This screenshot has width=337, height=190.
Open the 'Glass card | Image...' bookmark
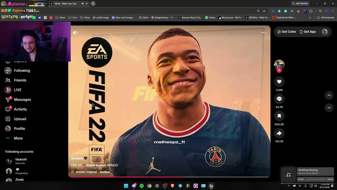(x=123, y=18)
